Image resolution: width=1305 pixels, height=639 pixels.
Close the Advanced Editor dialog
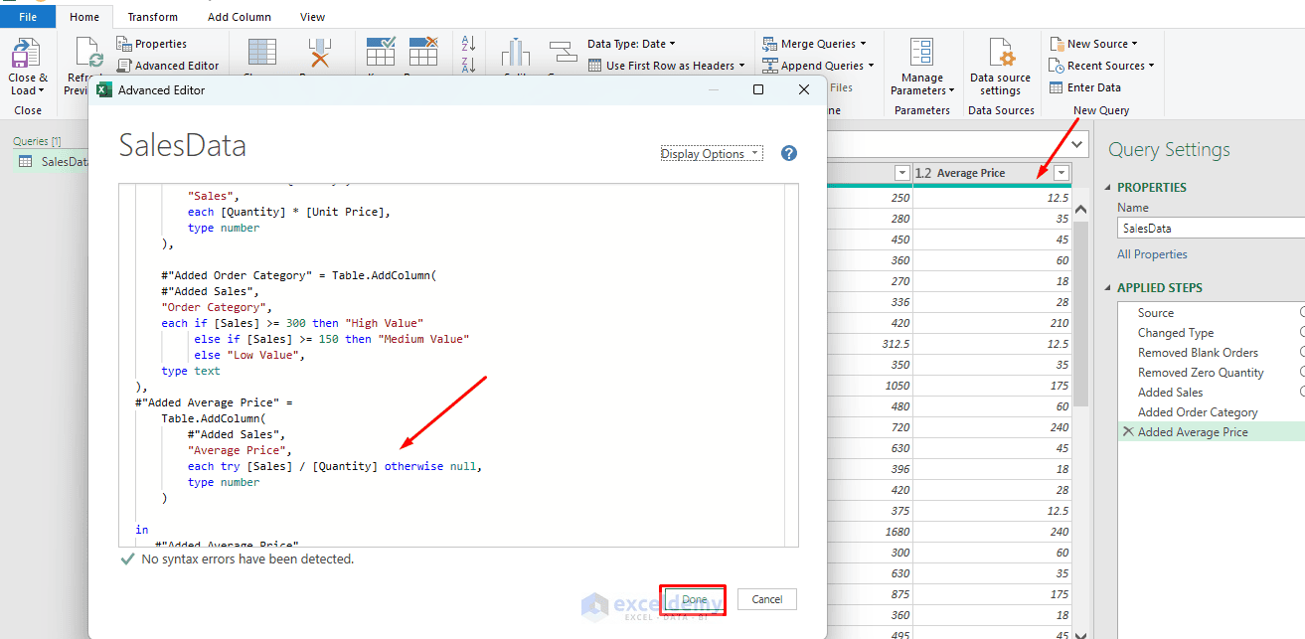804,89
